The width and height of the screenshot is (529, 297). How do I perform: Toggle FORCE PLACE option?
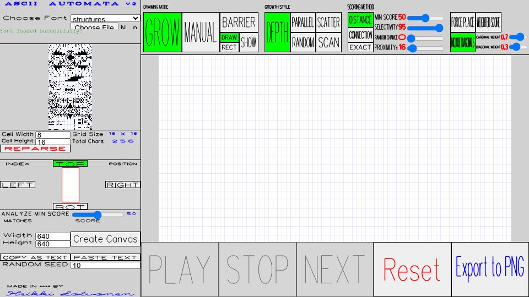(462, 22)
